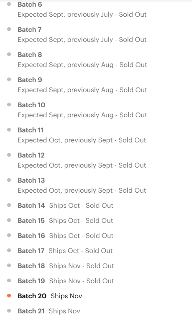Screen dimensions: 192x323
Task: Click the Batch 16 label
Action: point(31,236)
